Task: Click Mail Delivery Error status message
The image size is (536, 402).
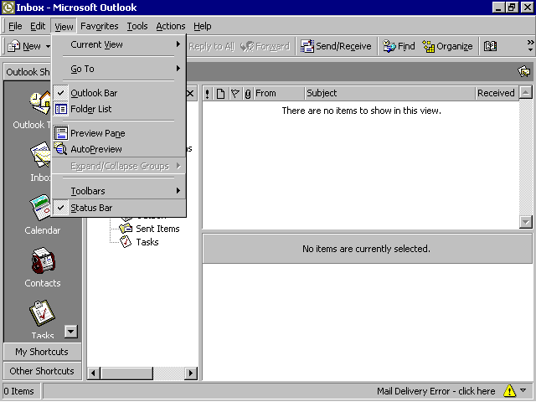Action: [x=435, y=391]
